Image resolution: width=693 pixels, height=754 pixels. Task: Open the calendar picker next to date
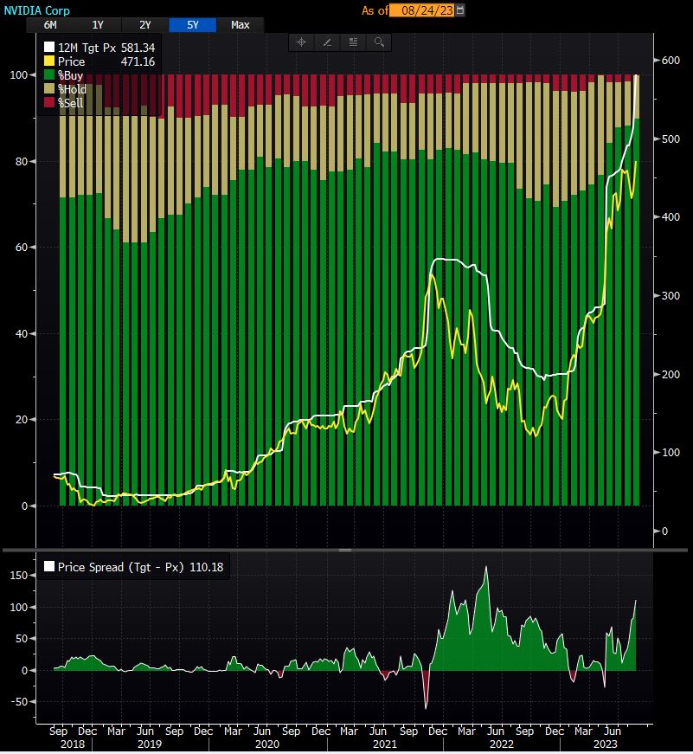pos(460,10)
